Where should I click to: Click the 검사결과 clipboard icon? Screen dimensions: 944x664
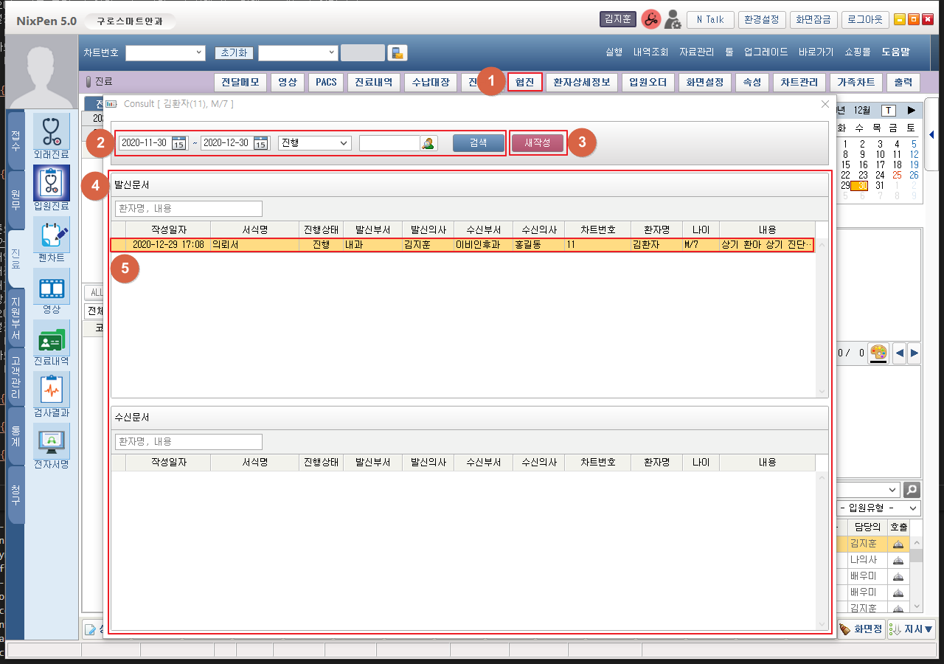point(52,390)
